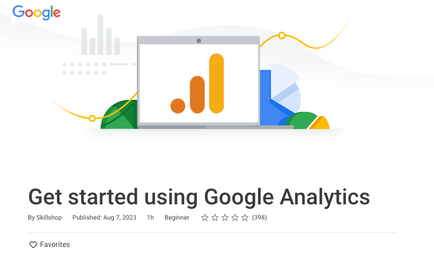Give a five star rating
434x259 pixels.
point(245,217)
